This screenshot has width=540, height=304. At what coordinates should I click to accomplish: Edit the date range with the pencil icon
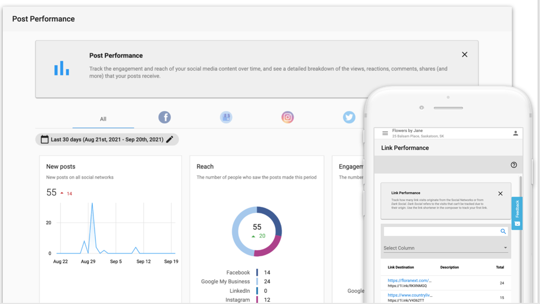[170, 139]
